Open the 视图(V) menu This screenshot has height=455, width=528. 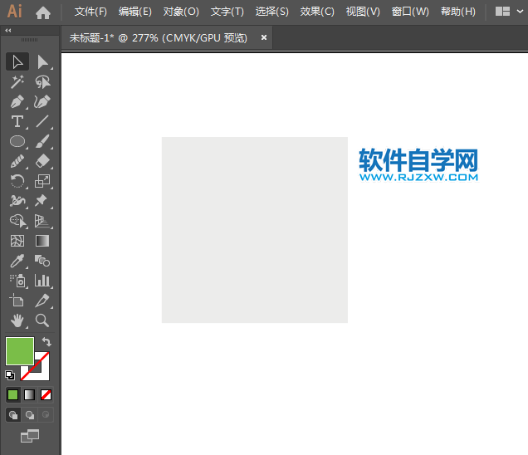[363, 12]
